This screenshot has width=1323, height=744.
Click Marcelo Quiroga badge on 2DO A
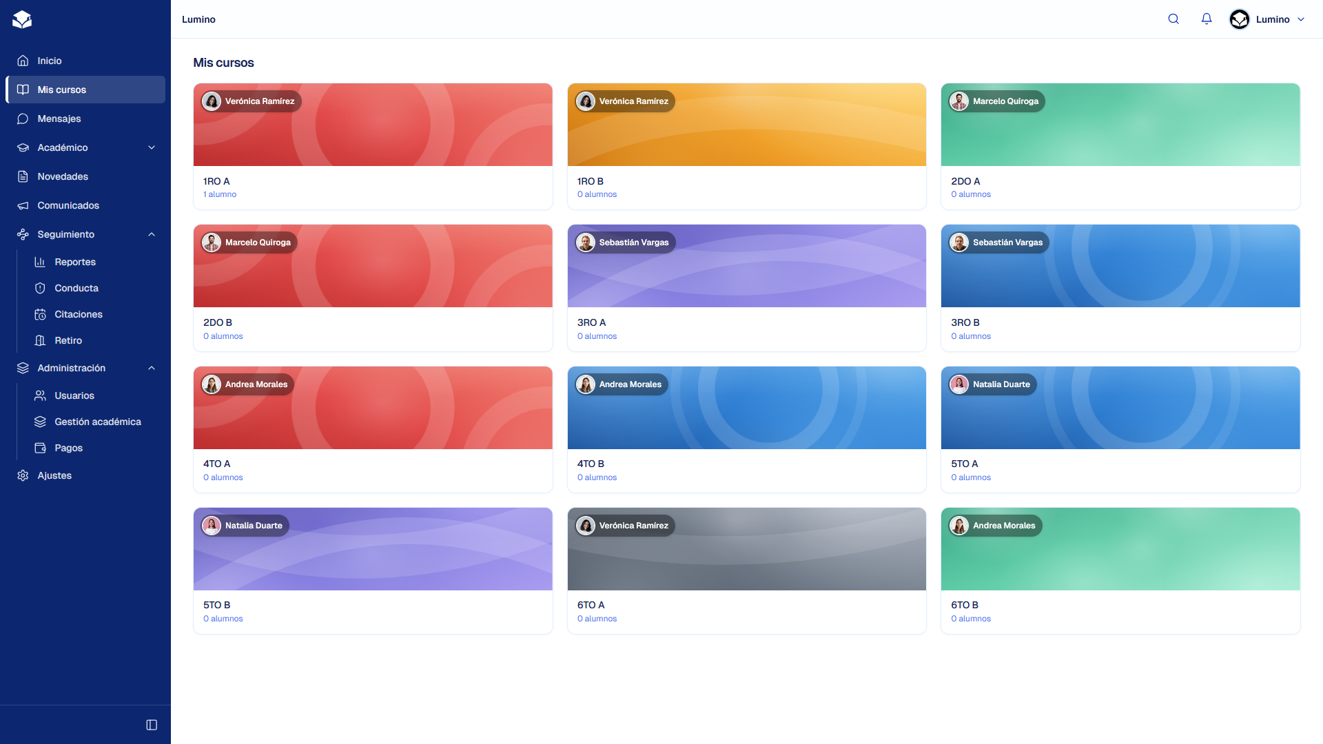pos(996,101)
